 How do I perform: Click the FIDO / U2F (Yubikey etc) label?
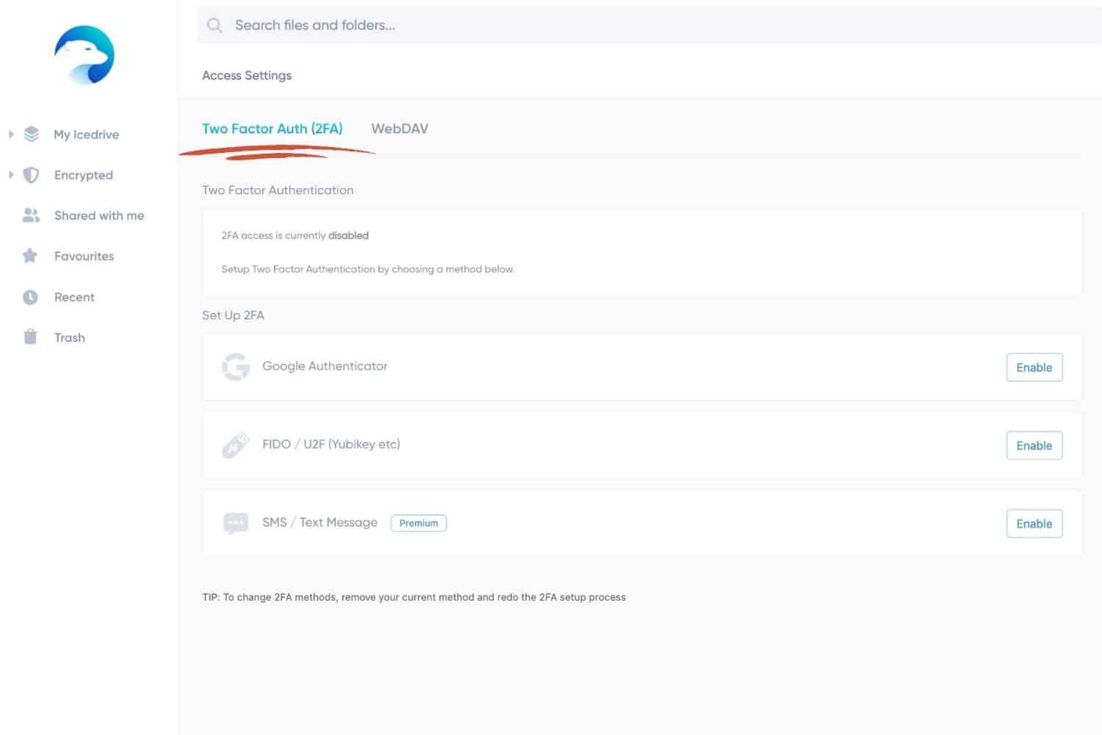(x=331, y=444)
